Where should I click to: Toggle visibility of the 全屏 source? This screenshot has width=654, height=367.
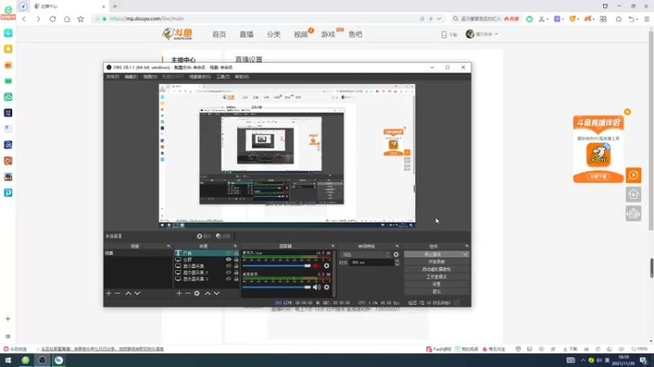(x=229, y=259)
